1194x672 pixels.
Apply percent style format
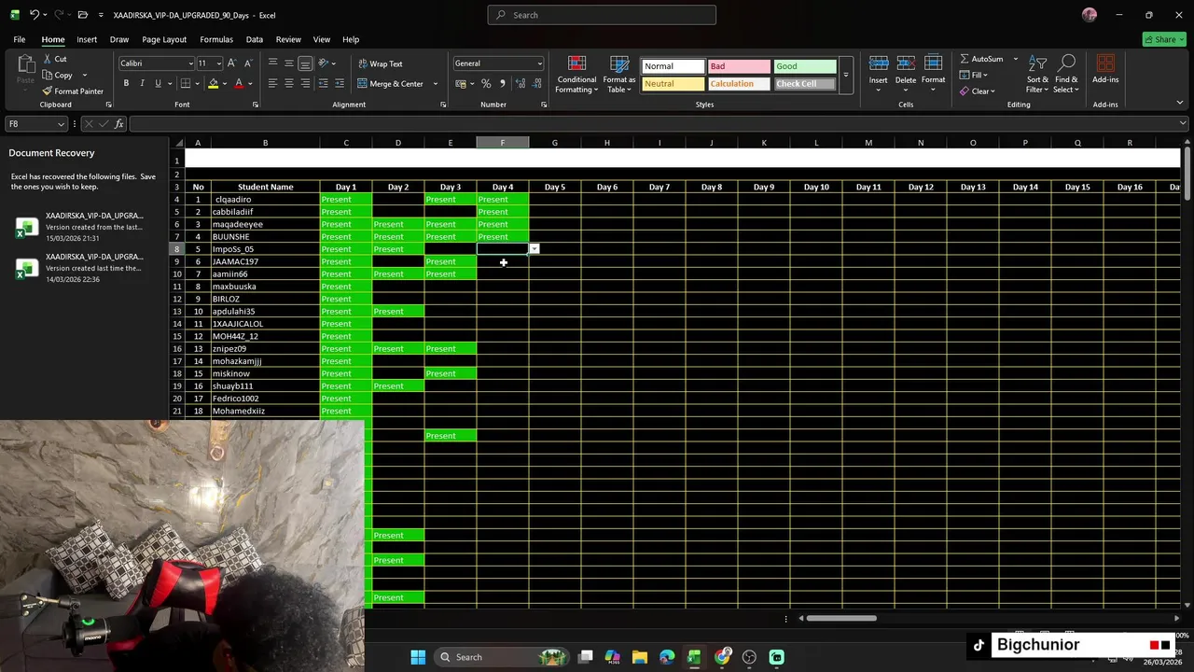coord(486,83)
